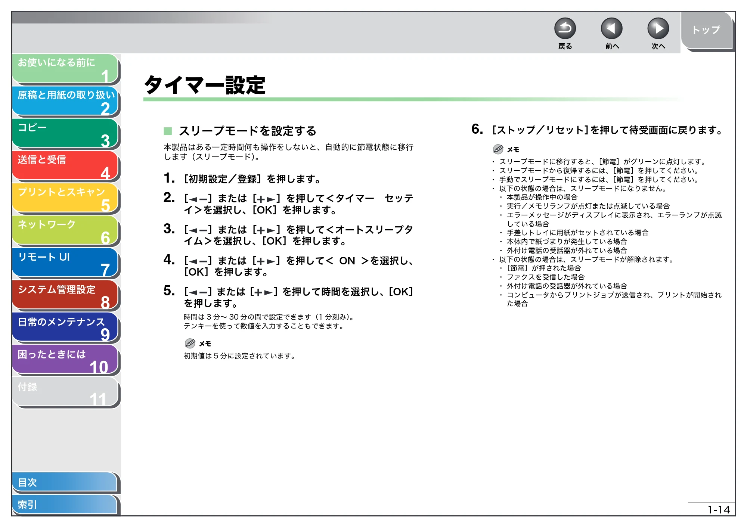Click the green square bullet beside スリープモードを設定する
This screenshot has width=747, height=528.
point(168,131)
